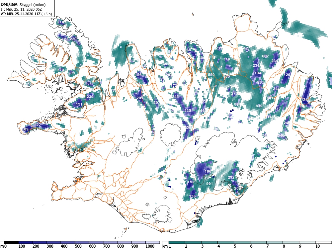The width and height of the screenshot is (332, 249).
Task: Click the visibility value 152 on the map
Action: [x=191, y=182]
